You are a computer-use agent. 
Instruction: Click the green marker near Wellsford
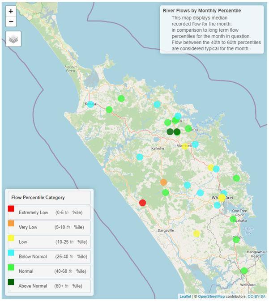(x=244, y=271)
